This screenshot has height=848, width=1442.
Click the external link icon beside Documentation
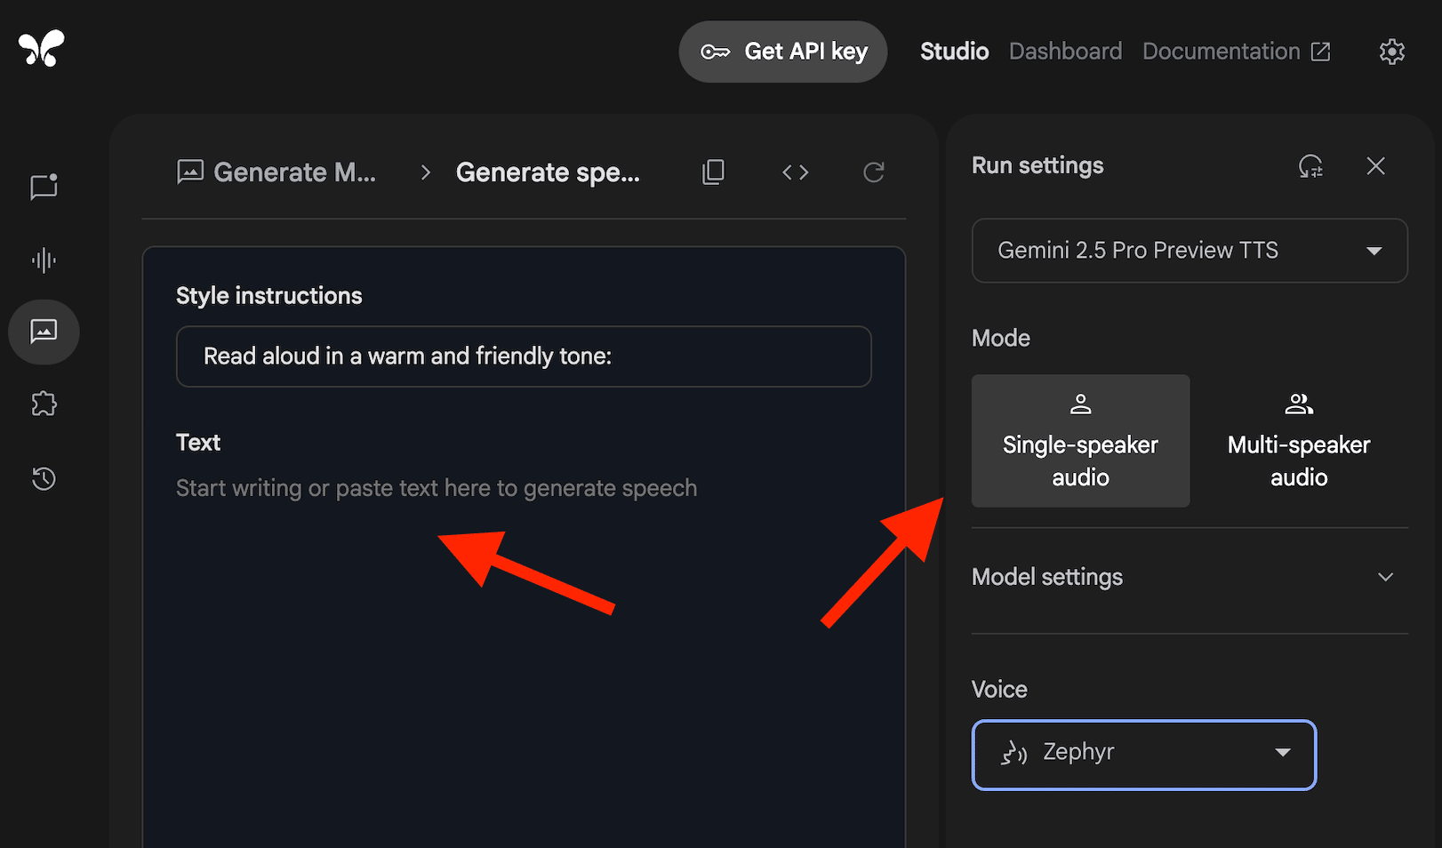(1321, 52)
